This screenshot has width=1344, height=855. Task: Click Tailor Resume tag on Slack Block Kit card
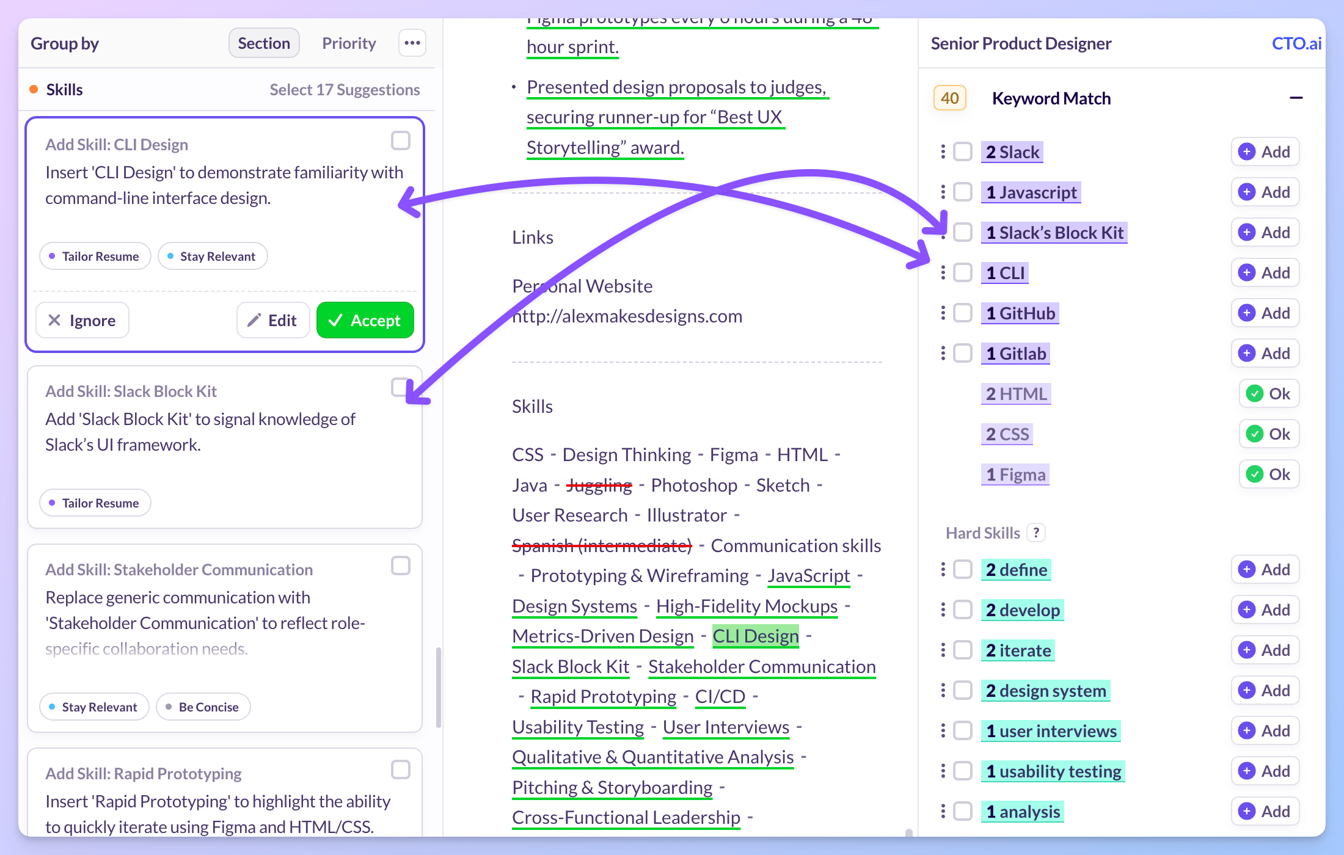95,503
